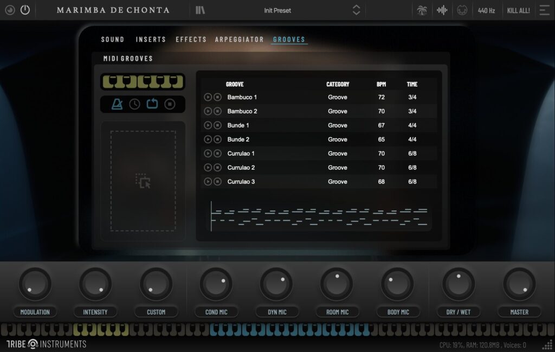Select the Currulao 3 groove name
Image resolution: width=555 pixels, height=352 pixels.
tap(241, 182)
